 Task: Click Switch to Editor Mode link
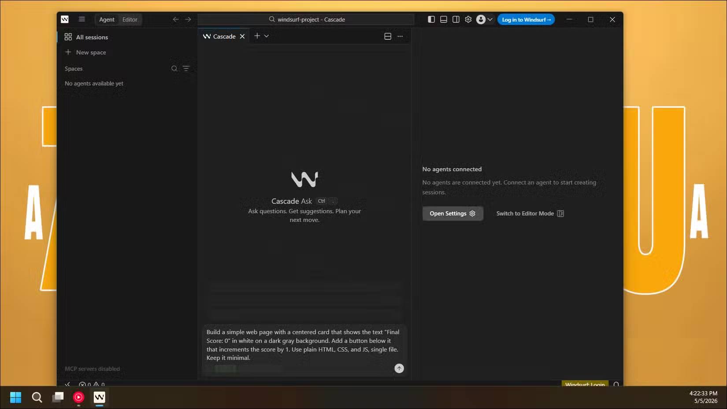(530, 214)
